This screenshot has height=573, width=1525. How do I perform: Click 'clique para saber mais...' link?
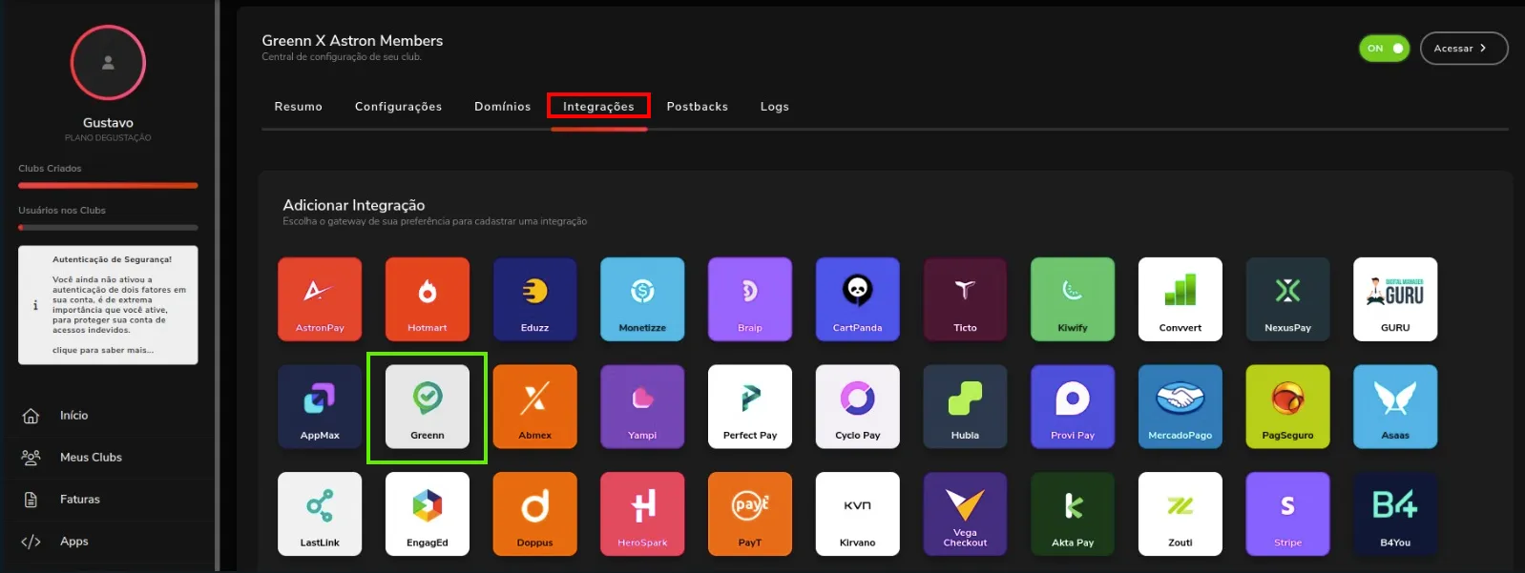pos(103,351)
